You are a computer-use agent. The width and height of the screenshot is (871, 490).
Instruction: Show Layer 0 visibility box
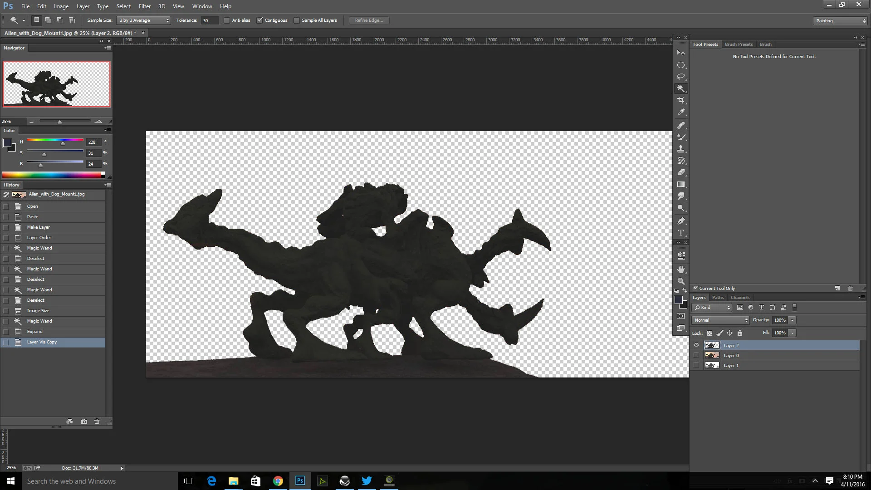pyautogui.click(x=696, y=355)
